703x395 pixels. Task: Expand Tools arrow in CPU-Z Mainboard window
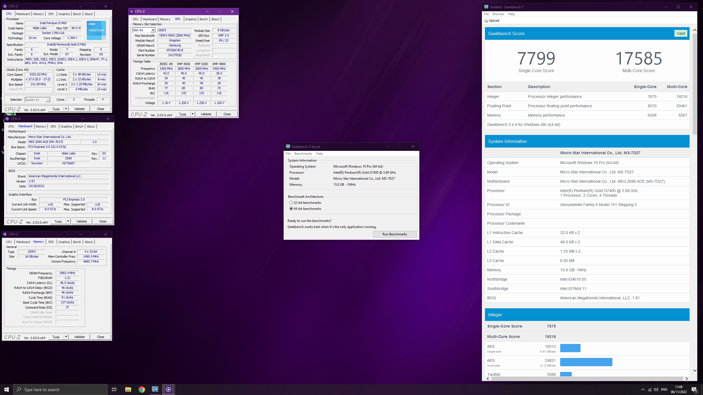[x=68, y=221]
